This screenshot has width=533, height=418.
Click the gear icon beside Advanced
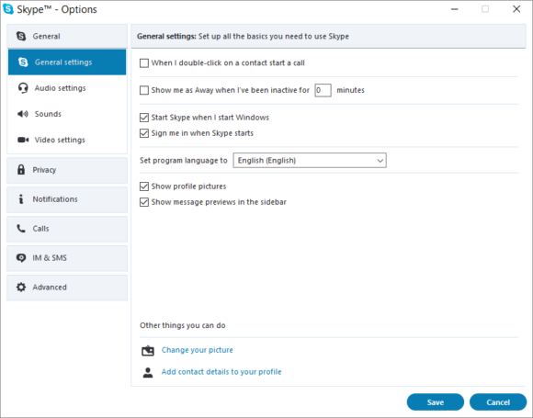pos(21,288)
